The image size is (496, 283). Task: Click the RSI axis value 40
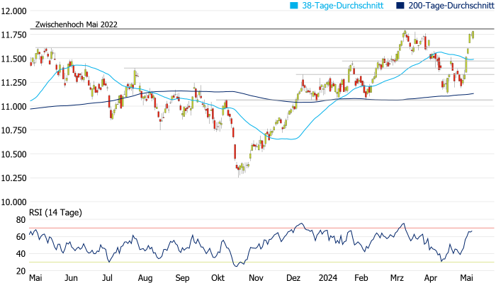(21, 254)
